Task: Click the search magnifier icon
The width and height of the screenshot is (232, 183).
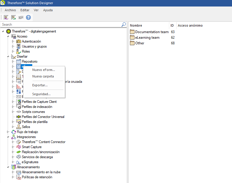Action: tap(124, 24)
